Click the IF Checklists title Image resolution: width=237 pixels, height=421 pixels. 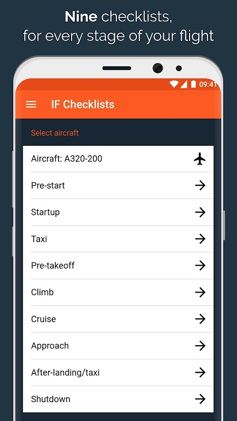click(x=83, y=104)
